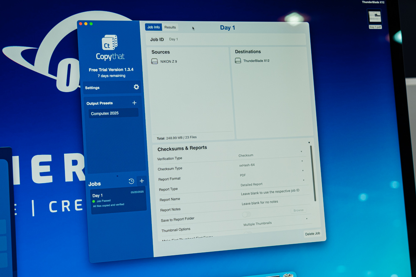Click the Total 248.99 MB / 23 Files text
Image resolution: width=416 pixels, height=277 pixels.
[177, 138]
